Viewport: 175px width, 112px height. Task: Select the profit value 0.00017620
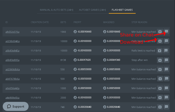pyautogui.click(x=84, y=60)
